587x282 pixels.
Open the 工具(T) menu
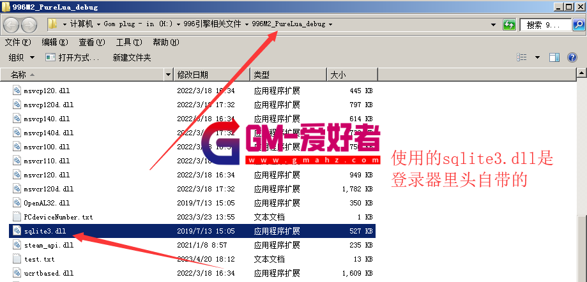click(129, 42)
